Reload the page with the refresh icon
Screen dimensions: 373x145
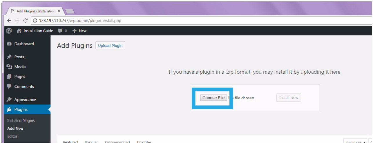point(25,21)
